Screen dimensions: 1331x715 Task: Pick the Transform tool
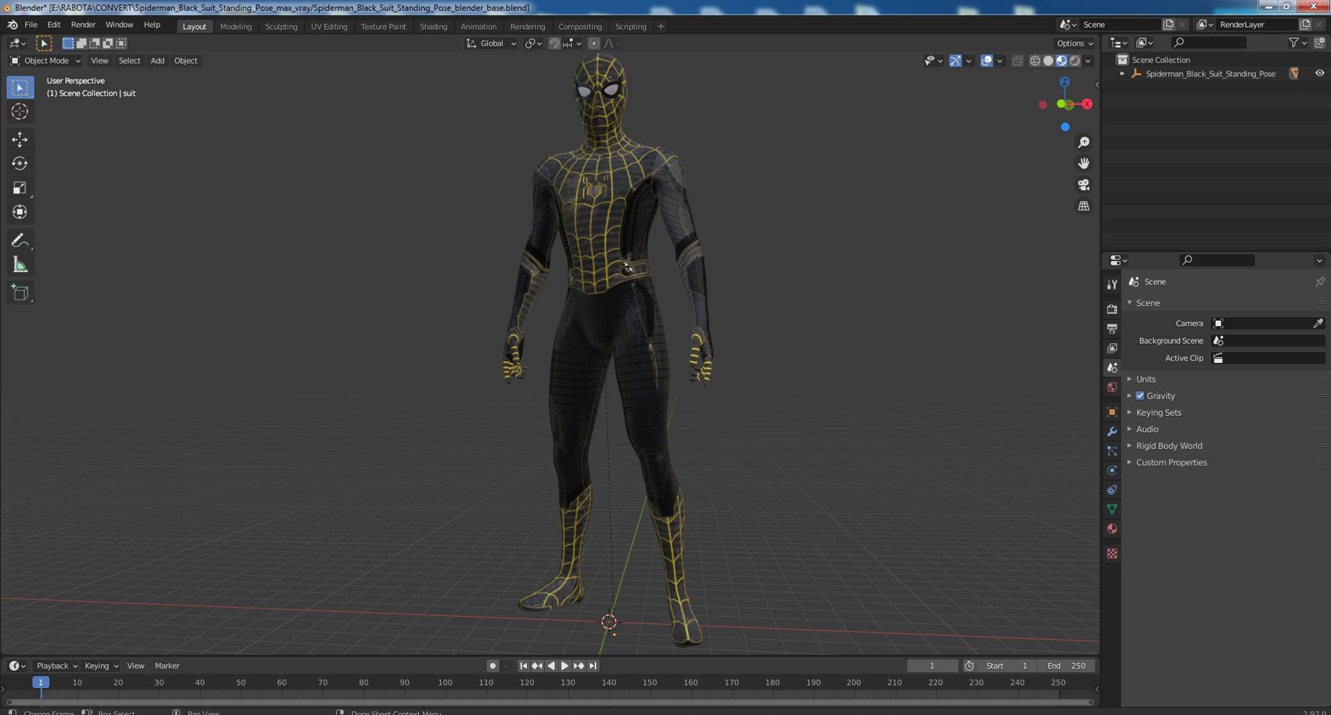pos(19,212)
